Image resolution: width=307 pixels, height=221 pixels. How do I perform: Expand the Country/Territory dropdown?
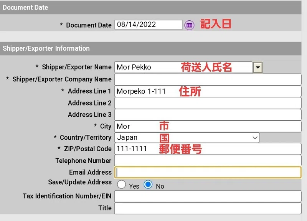tap(187, 138)
